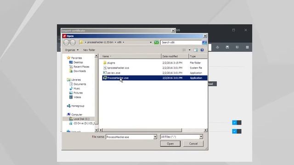Click the book/columns icon in background app toolbar
The image size is (294, 165).
pyautogui.click(x=237, y=47)
